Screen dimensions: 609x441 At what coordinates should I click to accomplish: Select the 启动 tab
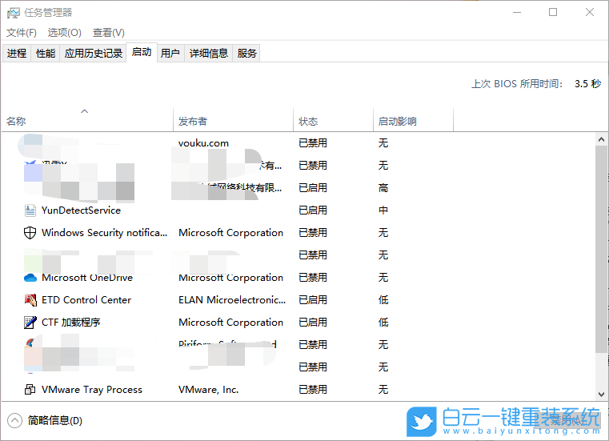click(x=142, y=52)
